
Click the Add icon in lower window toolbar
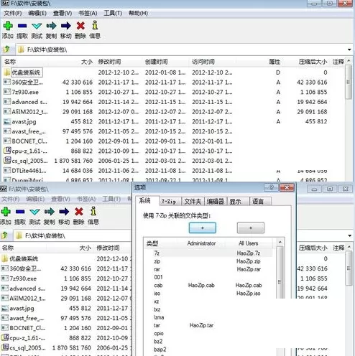click(x=6, y=212)
